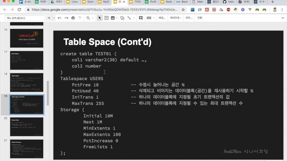Close the active presentation tab
This screenshot has width=287, height=161.
point(124,2)
